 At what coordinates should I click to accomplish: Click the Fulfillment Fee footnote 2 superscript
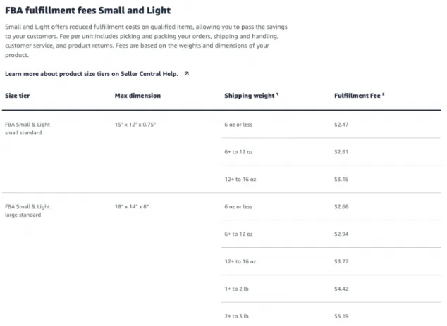383,94
